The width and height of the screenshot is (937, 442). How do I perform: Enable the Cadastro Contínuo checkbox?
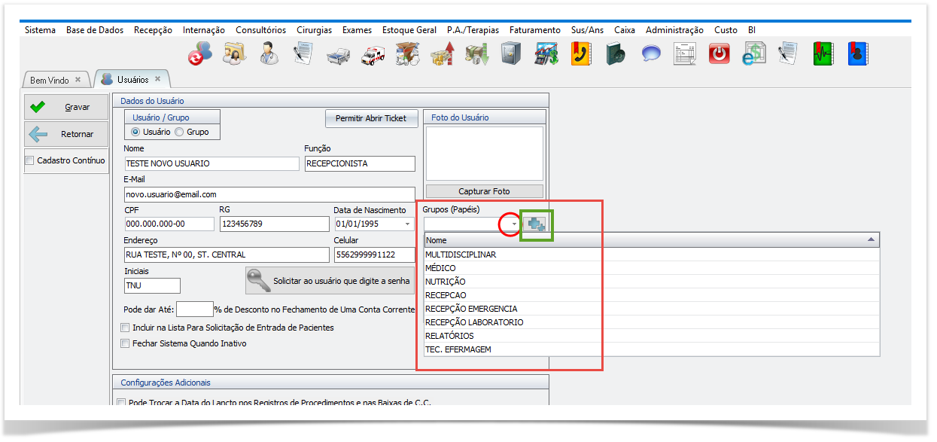(30, 160)
